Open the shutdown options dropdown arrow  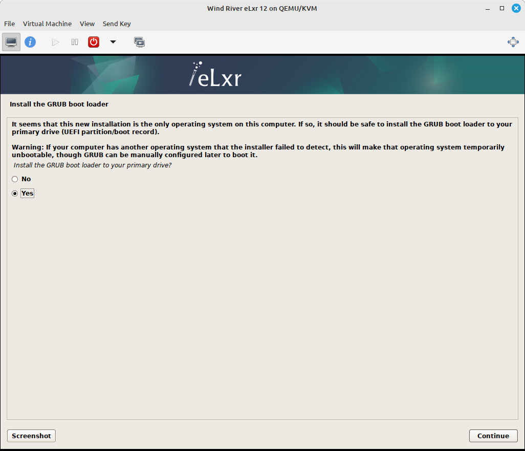click(x=113, y=41)
